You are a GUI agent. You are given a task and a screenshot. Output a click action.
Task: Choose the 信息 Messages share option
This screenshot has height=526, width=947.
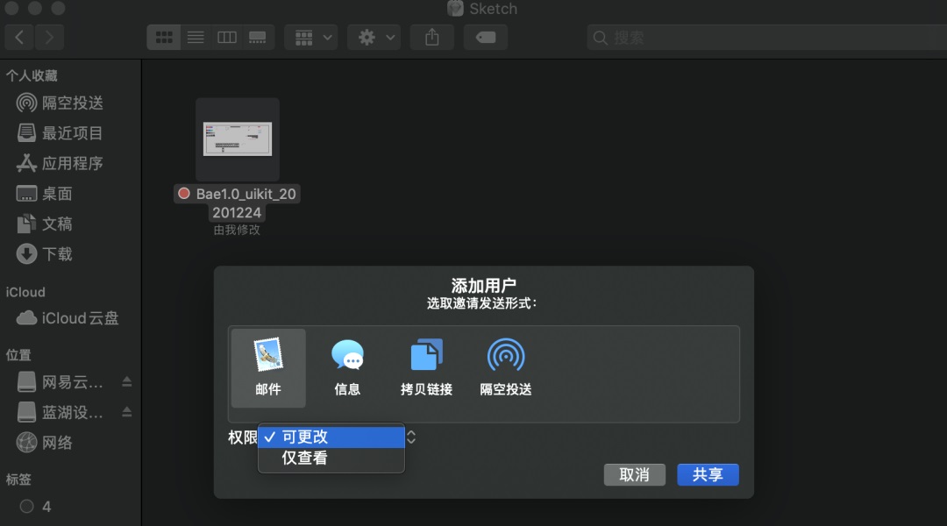(347, 368)
